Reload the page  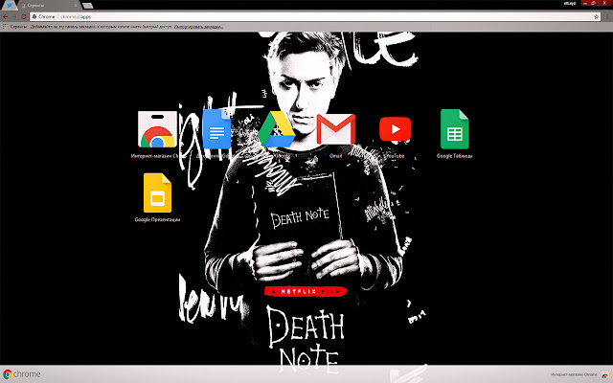coord(23,17)
